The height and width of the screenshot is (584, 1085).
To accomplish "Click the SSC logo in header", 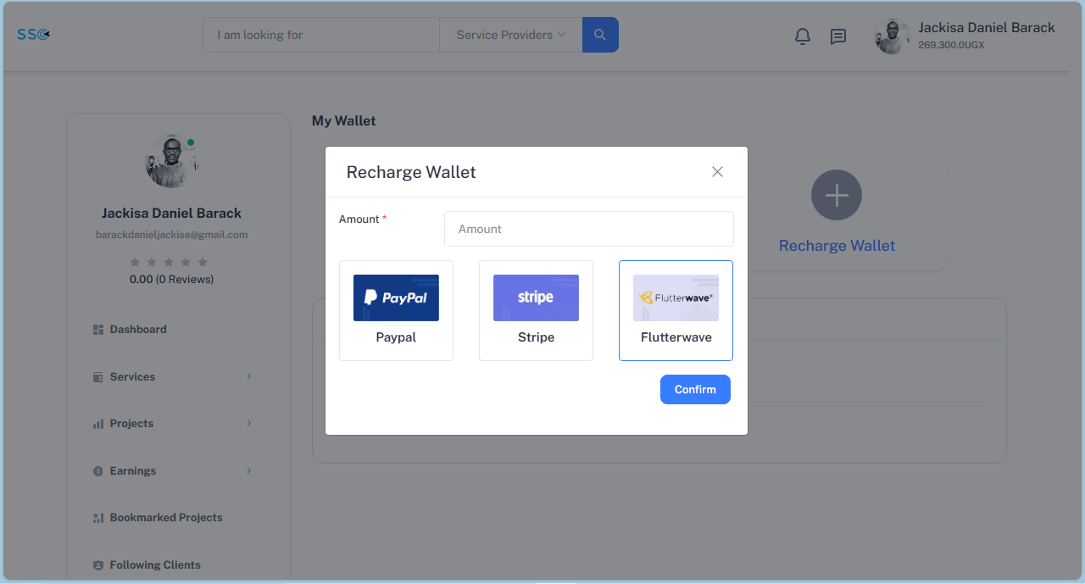I will (34, 35).
